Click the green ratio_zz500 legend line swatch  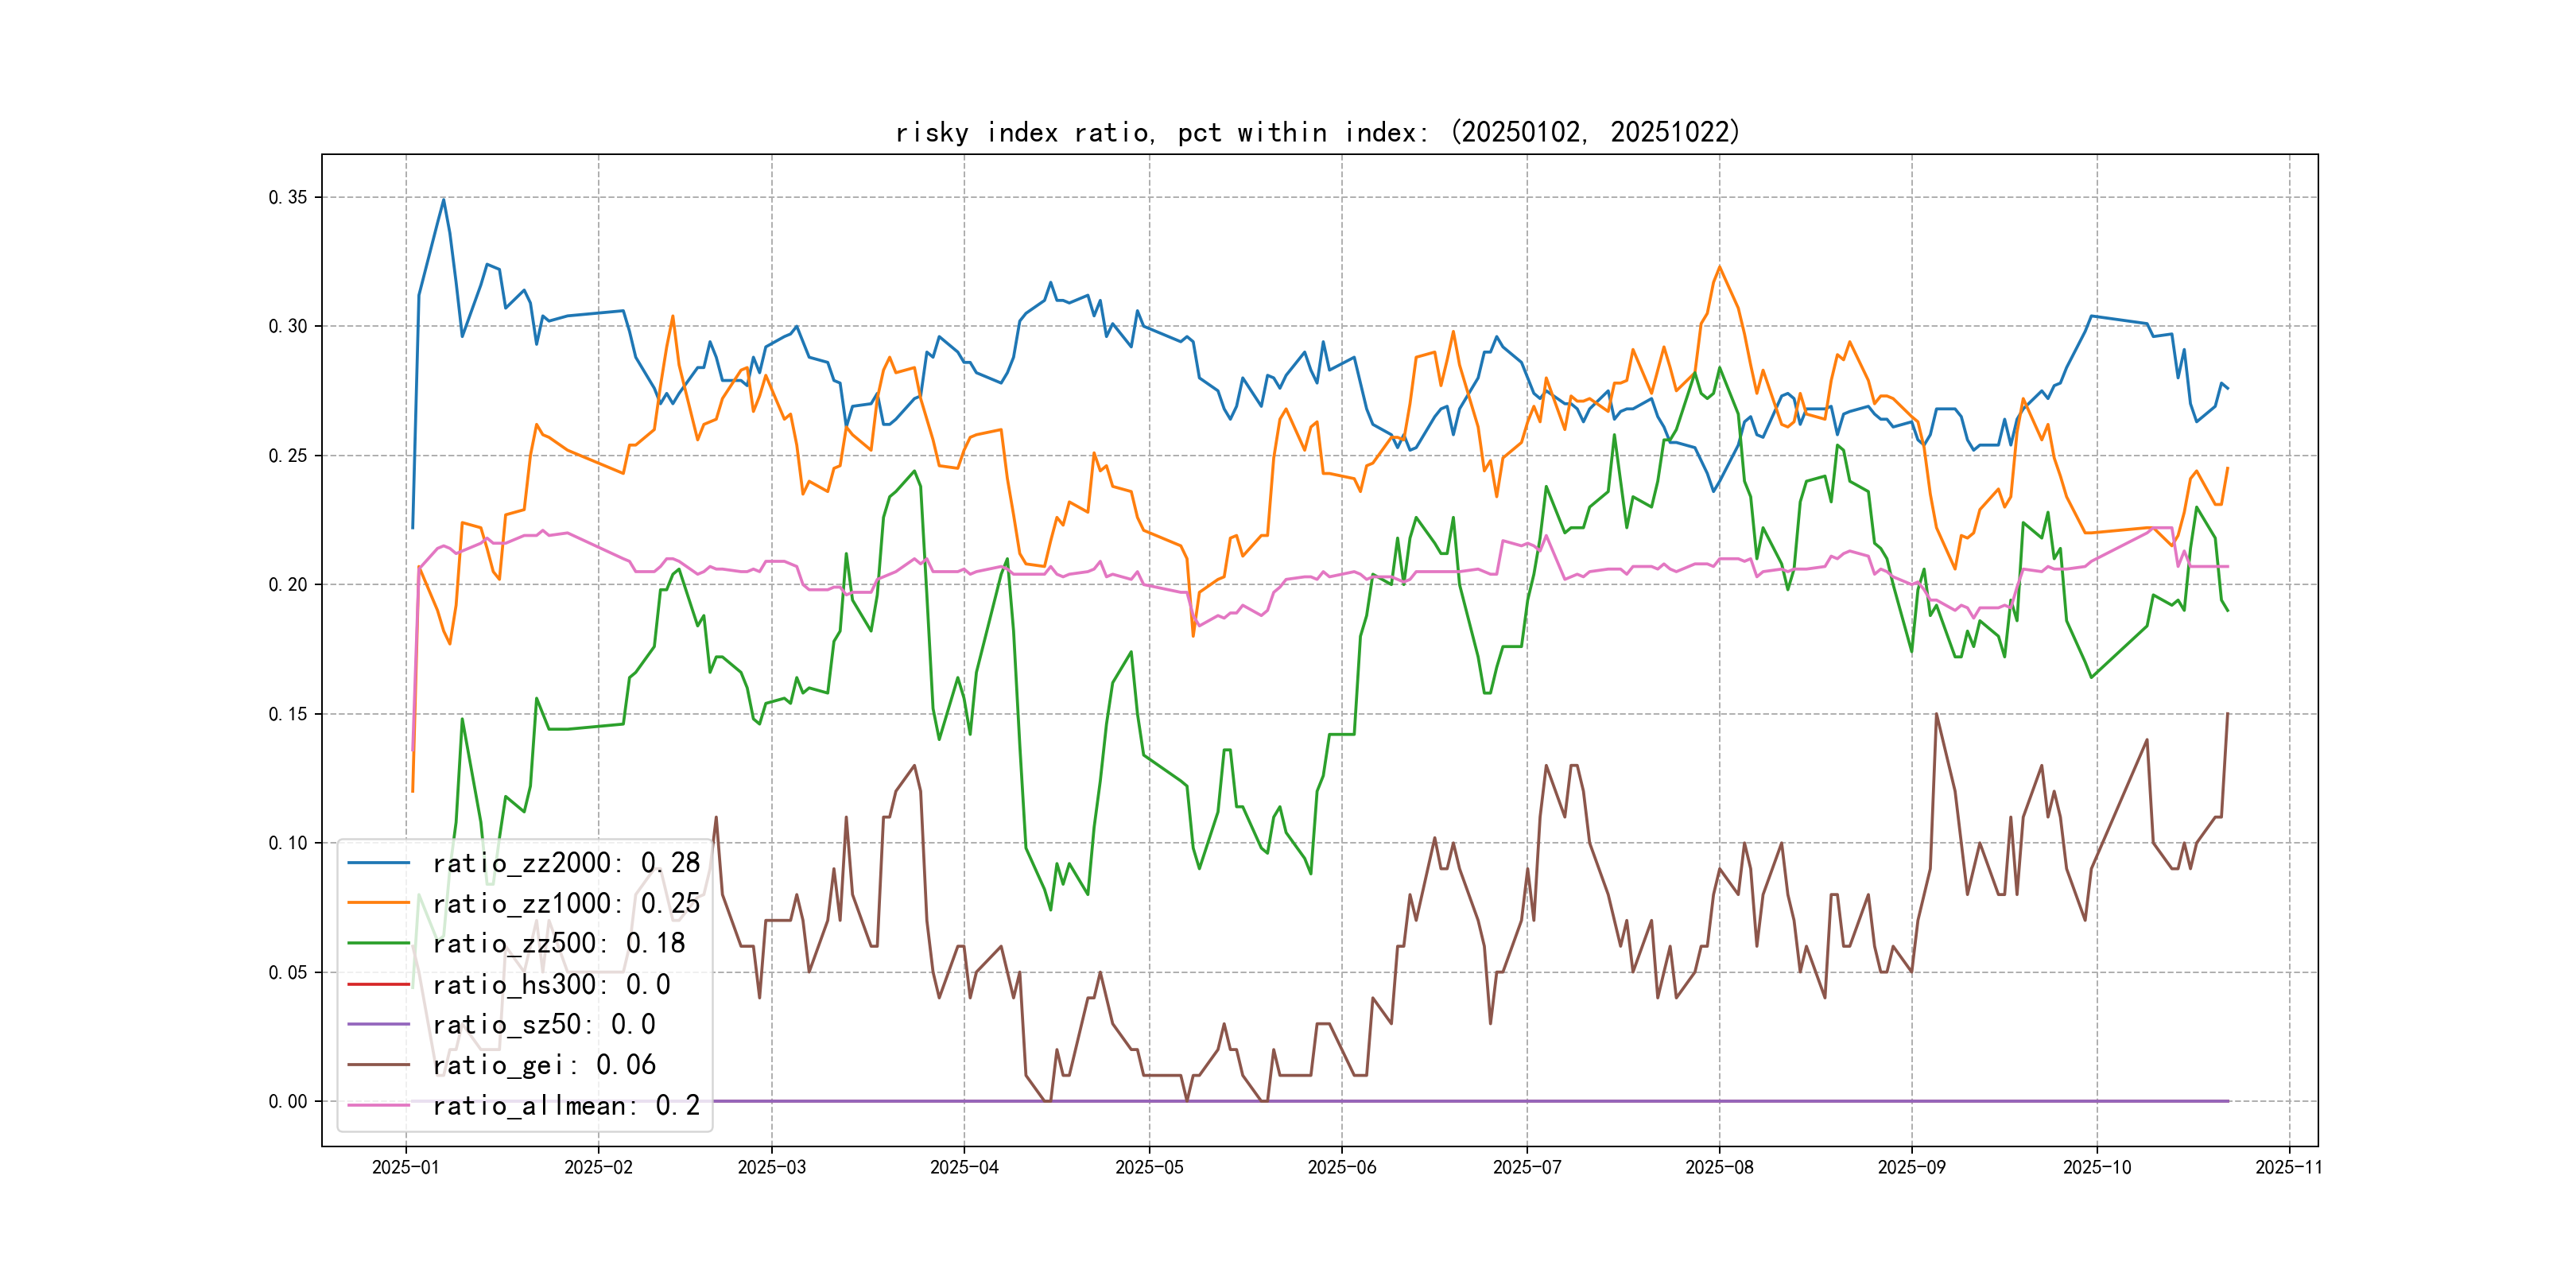[x=378, y=943]
